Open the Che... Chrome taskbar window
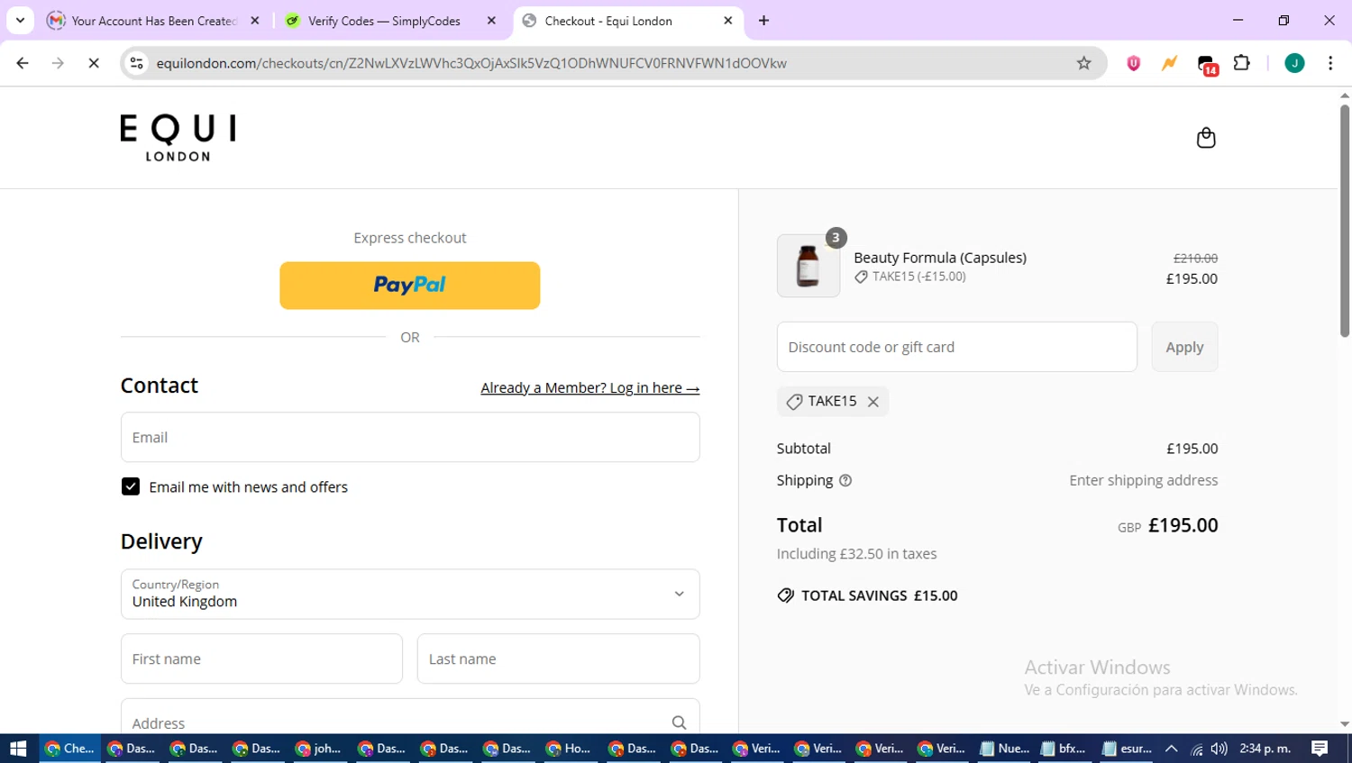 [x=70, y=749]
